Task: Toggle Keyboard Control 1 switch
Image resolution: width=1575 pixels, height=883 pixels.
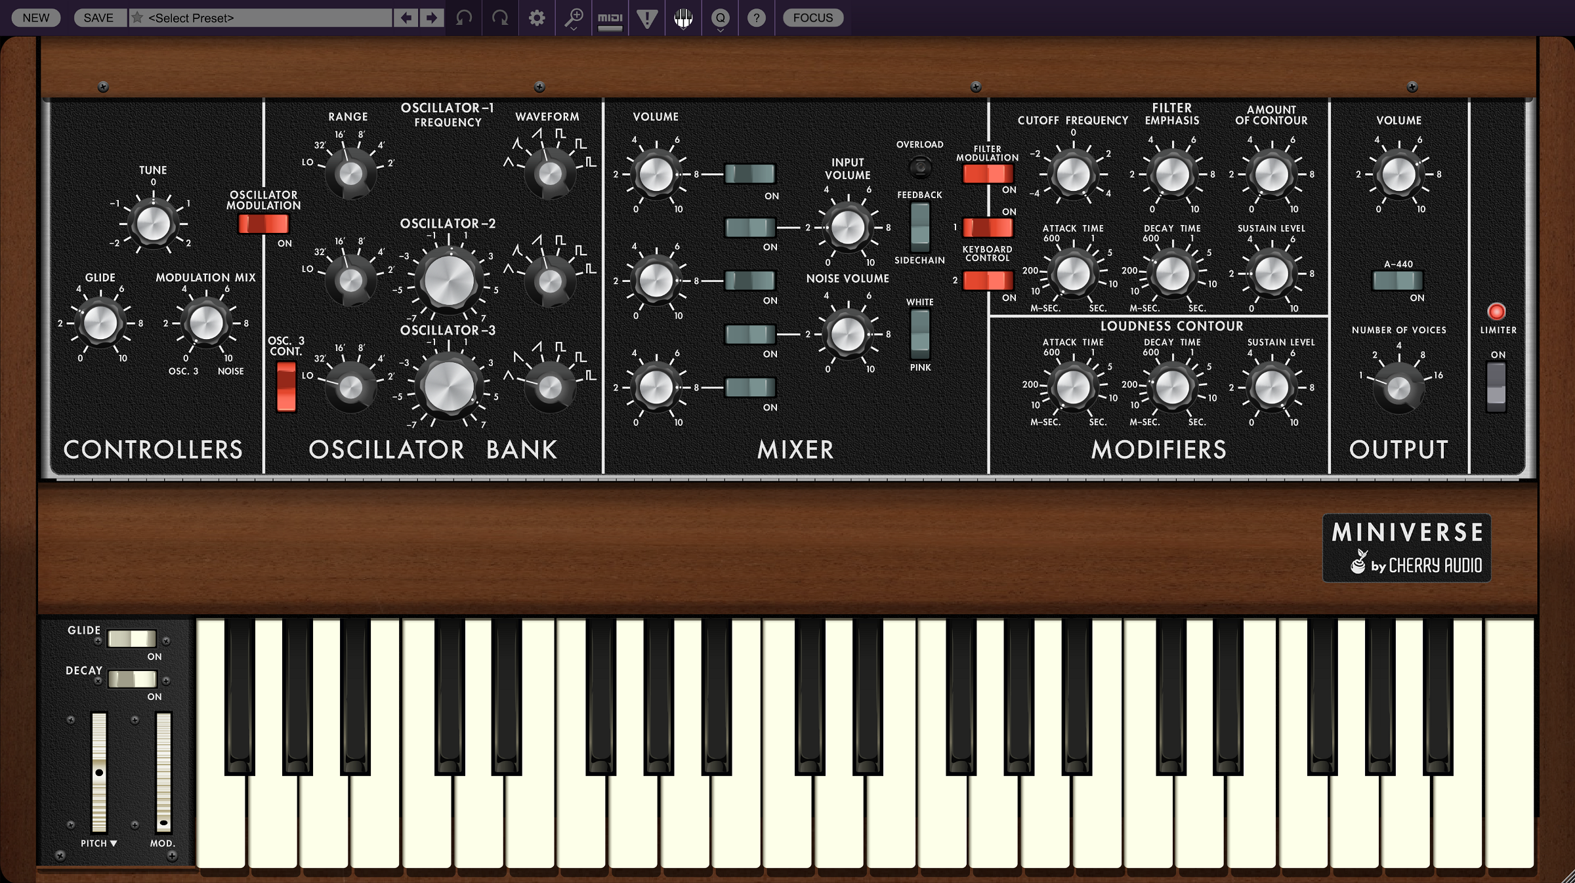Action: pyautogui.click(x=988, y=227)
